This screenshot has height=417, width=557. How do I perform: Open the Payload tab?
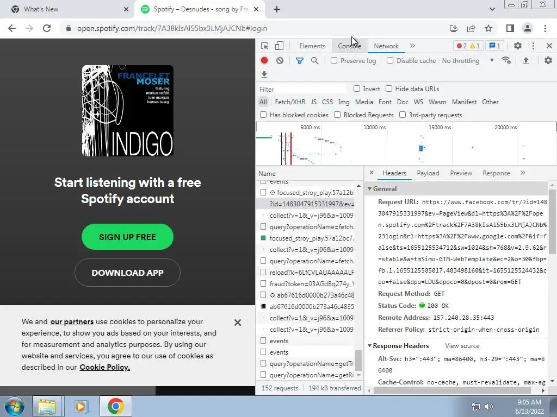coord(428,173)
